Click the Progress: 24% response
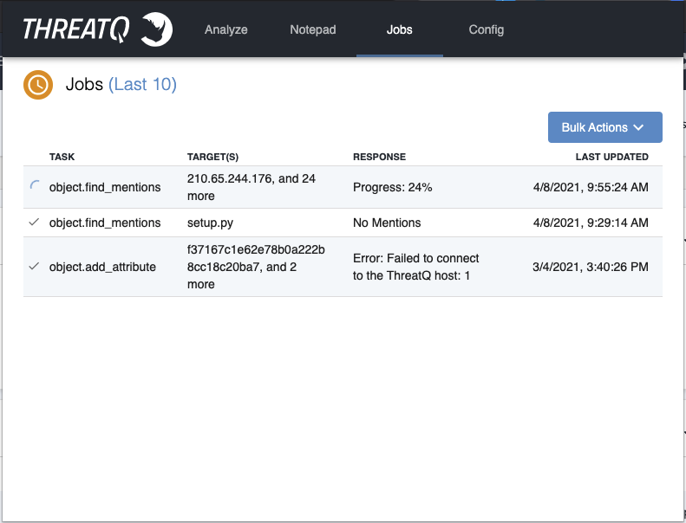This screenshot has height=523, width=686. (x=393, y=187)
